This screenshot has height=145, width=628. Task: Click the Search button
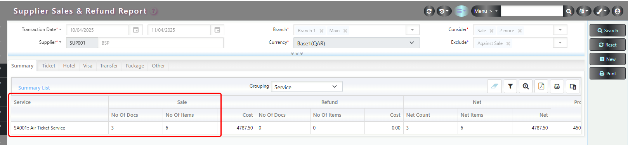coord(607,31)
